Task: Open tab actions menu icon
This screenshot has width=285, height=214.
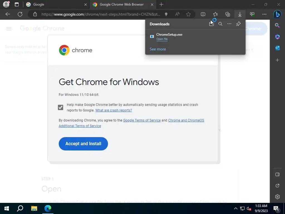Action: pos(16,4)
